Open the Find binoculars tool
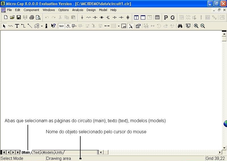The width and height of the screenshot is (227, 161). 180,26
